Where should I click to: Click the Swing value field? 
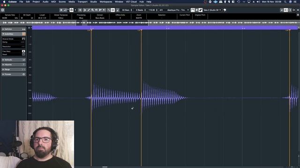pyautogui.click(x=22, y=42)
